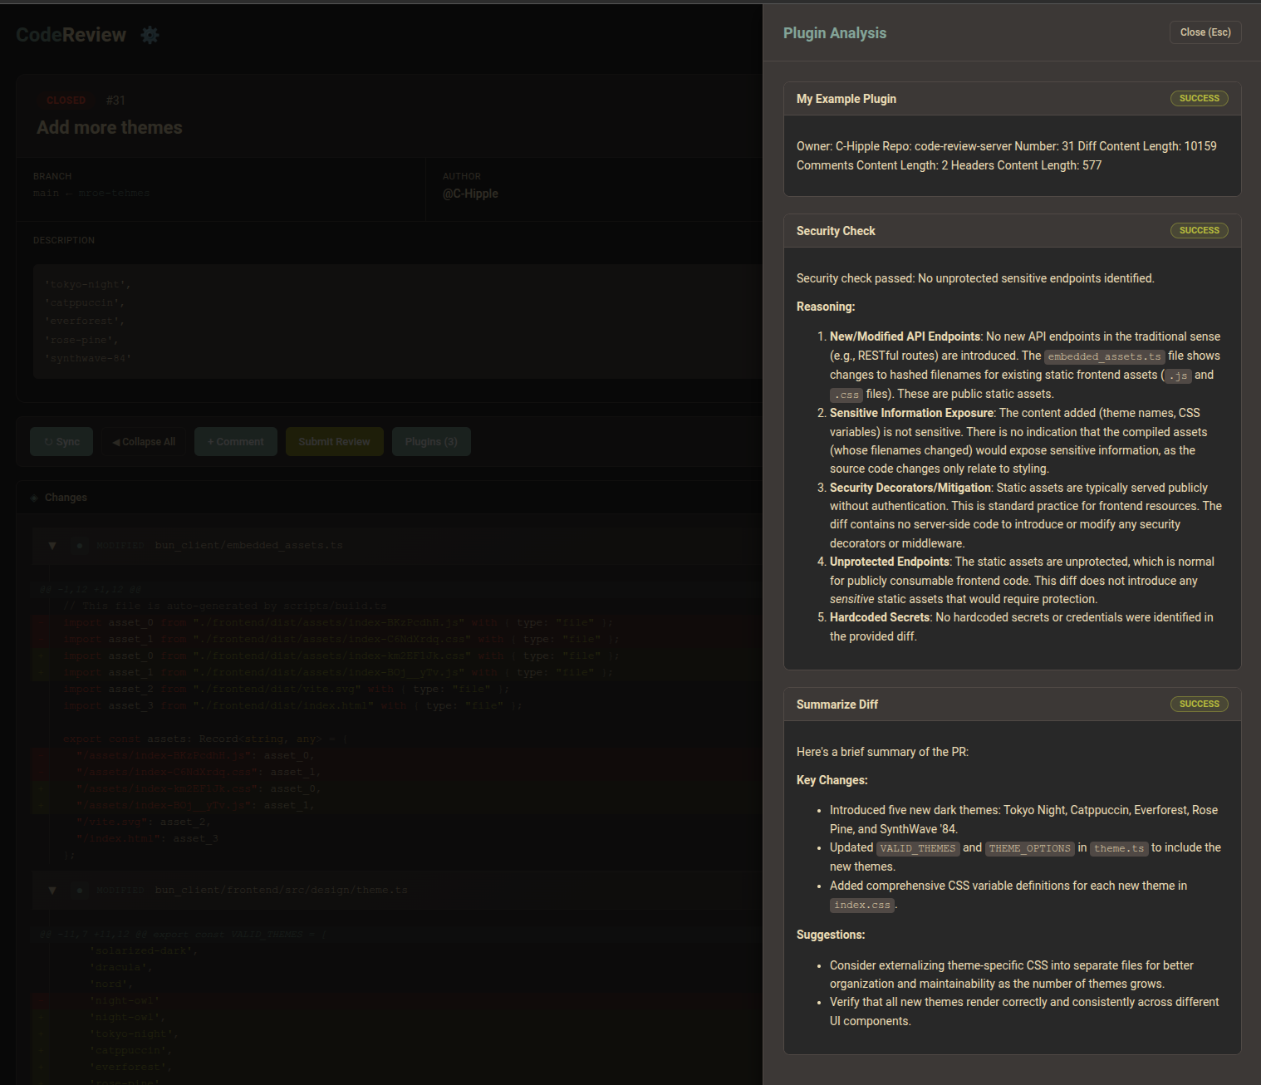The width and height of the screenshot is (1261, 1085).
Task: Click bun_client/frontend/src/design/theme.ts file path
Action: point(281,891)
